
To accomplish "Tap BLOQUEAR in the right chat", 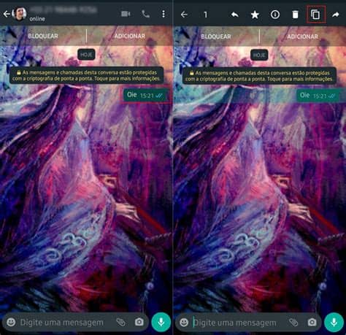I will 216,36.
